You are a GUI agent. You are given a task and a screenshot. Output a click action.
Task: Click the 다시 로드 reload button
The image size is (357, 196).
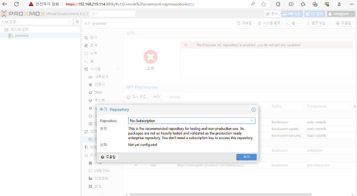click(137, 97)
